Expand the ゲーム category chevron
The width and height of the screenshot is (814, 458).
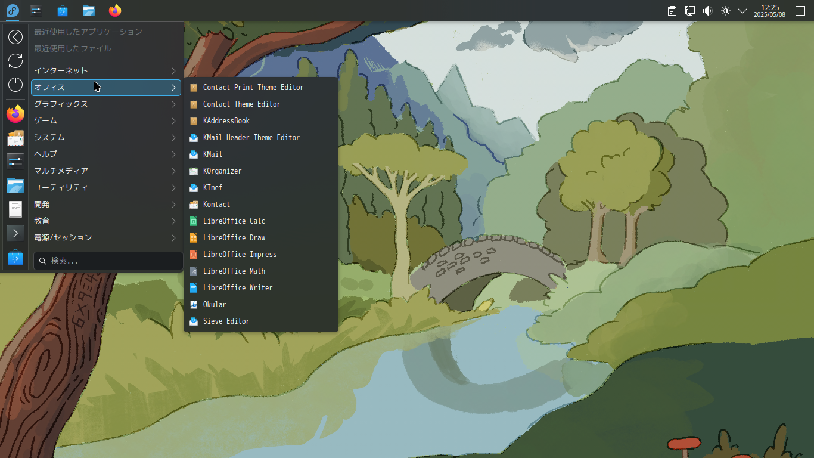173,121
